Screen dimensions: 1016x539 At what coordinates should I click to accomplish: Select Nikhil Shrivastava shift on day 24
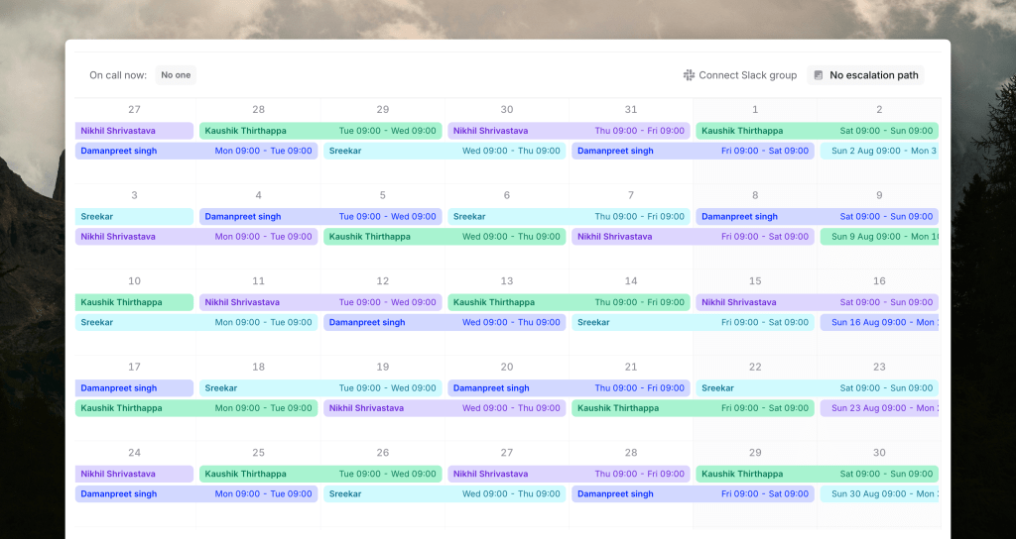pyautogui.click(x=134, y=474)
